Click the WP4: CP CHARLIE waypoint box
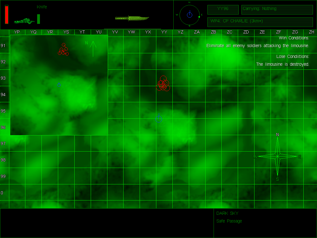The height and width of the screenshot is (238, 317). pos(260,22)
